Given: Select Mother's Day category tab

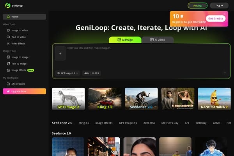Looking at the screenshot, I should [x=170, y=123].
